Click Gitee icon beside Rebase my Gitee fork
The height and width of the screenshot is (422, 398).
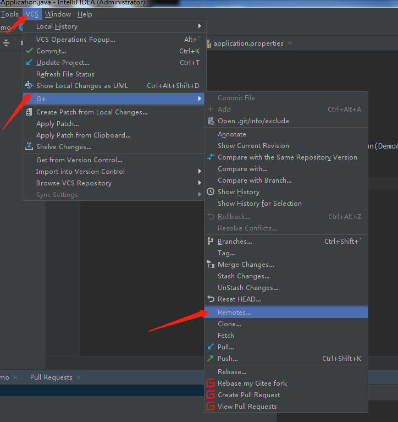pos(211,383)
